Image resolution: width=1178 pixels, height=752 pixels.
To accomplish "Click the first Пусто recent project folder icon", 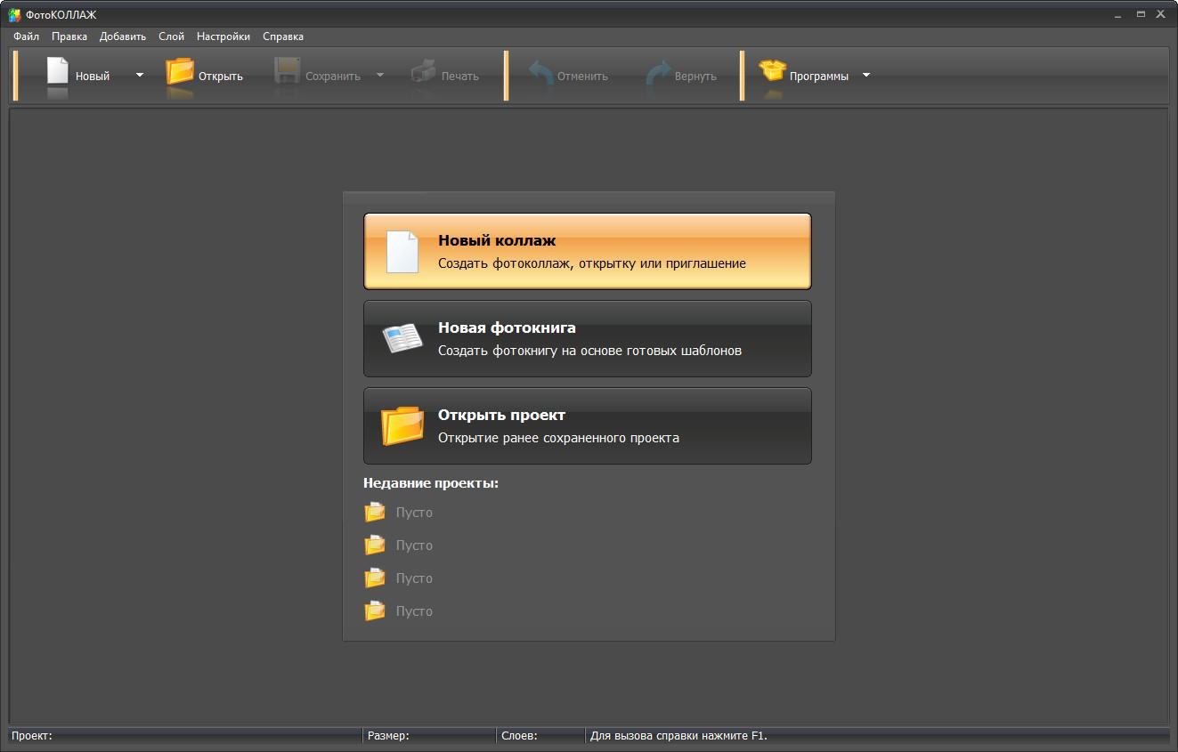I will coord(375,512).
